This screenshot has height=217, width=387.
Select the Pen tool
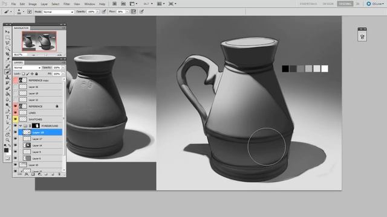pos(7,112)
